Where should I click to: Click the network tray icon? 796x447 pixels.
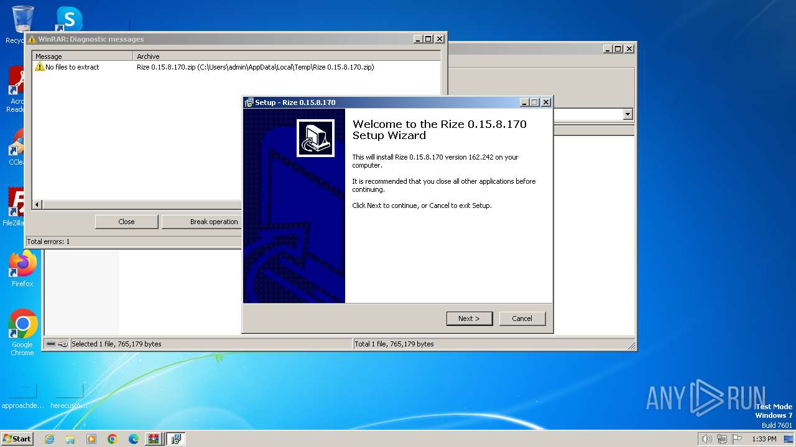click(722, 439)
